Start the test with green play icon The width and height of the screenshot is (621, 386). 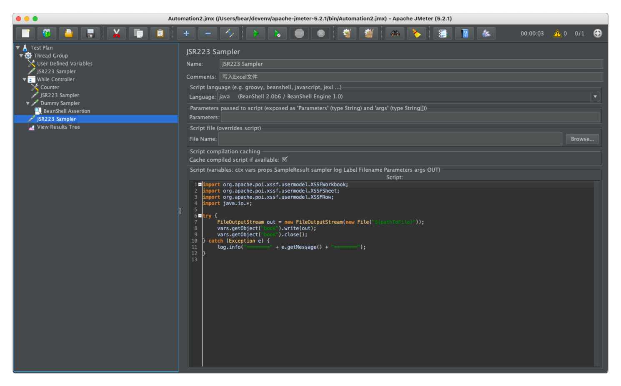256,33
